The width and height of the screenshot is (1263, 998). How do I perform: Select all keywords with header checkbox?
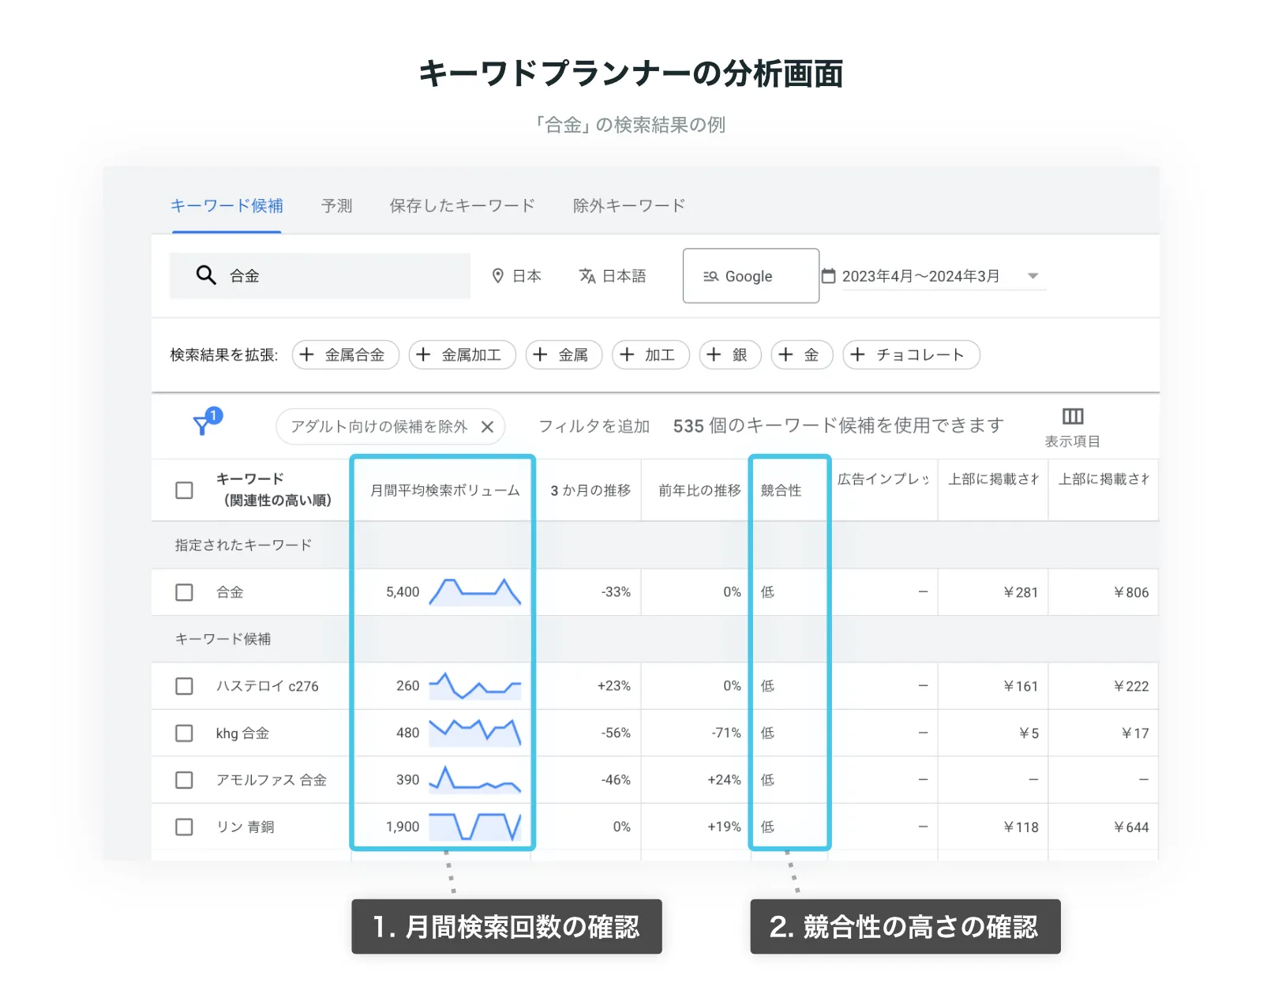[184, 490]
